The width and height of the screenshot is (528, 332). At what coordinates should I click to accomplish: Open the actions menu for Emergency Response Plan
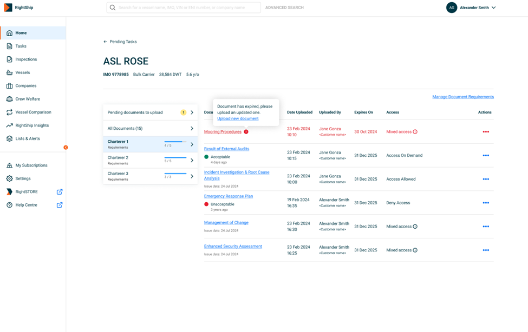[486, 203]
